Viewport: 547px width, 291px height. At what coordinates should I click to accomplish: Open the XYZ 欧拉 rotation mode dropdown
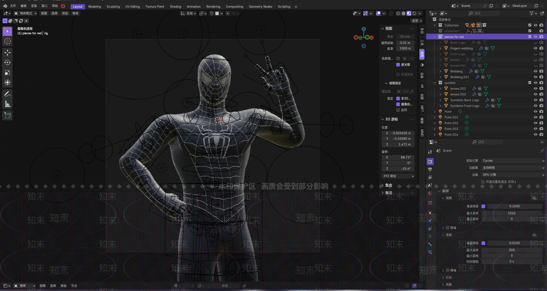[398, 176]
